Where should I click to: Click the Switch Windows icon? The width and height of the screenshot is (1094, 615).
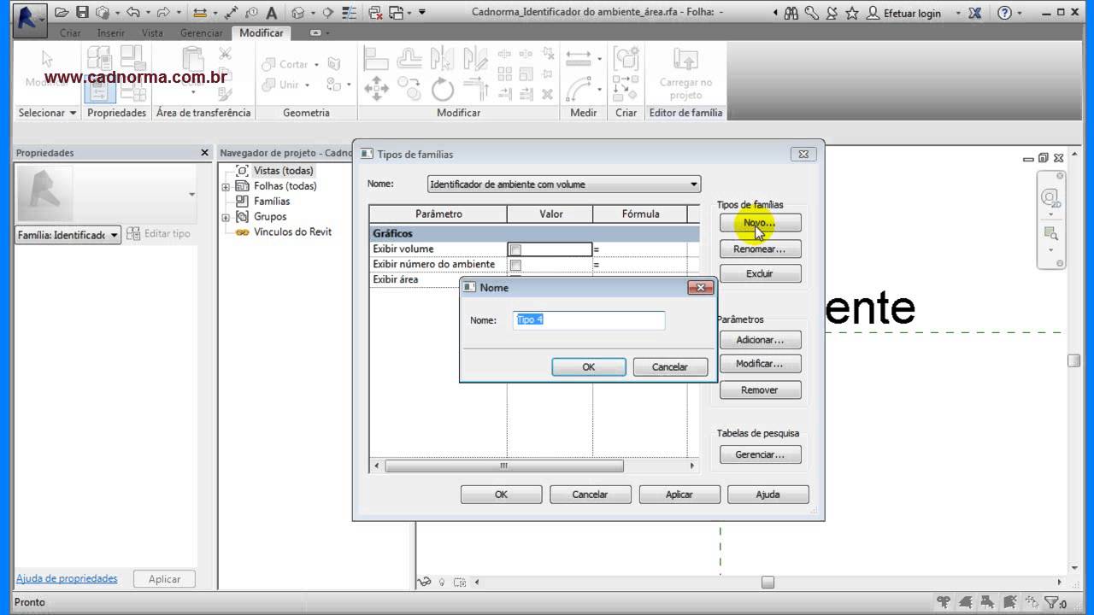pos(396,13)
